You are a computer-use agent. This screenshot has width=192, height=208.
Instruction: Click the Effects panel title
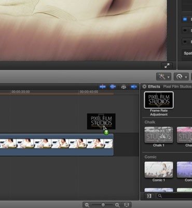(154, 86)
